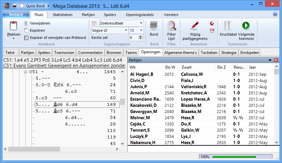Screen dimensions: 282x163
Task: Click the Kruistabel table icon
Action: tap(228, 25)
